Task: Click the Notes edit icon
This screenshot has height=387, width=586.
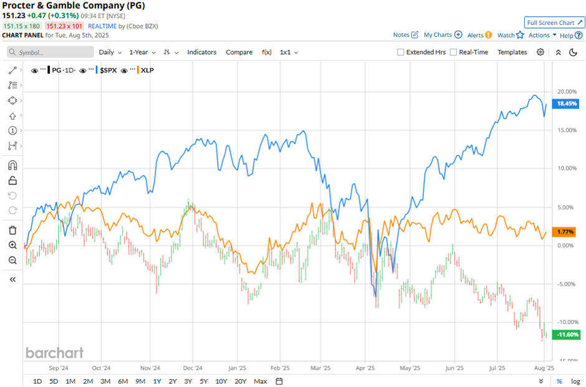Action: coord(415,35)
